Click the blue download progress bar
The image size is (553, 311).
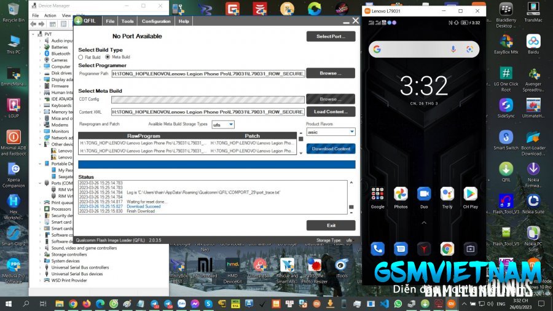(x=216, y=164)
